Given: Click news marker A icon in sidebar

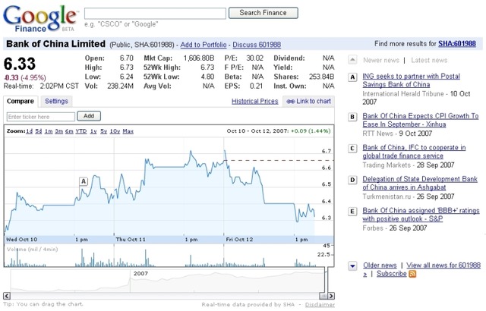Looking at the screenshot, I should pos(352,77).
